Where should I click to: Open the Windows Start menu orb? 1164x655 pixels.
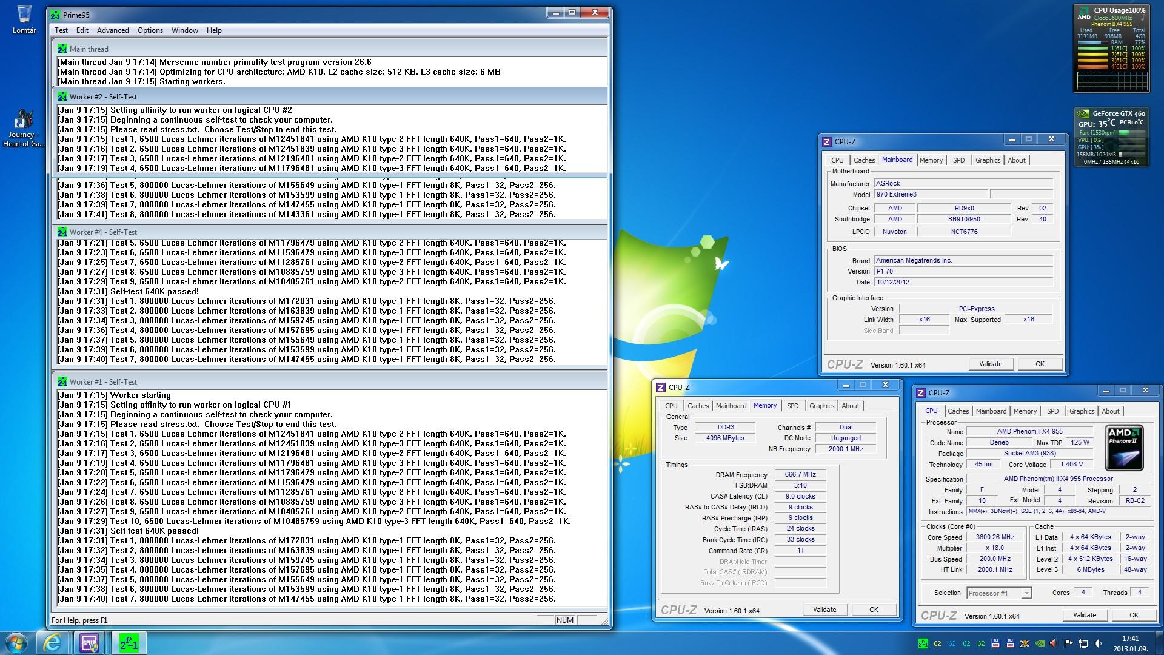pyautogui.click(x=16, y=643)
